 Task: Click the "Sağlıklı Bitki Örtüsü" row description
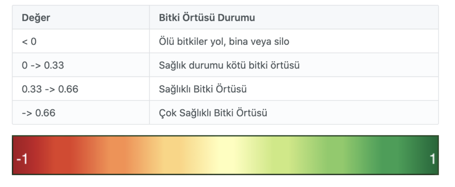203,89
